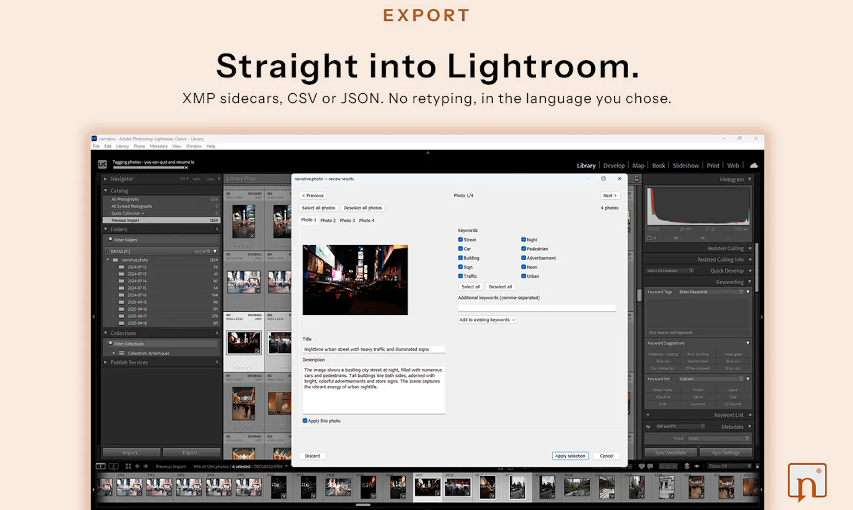Open the Keyword Set Custom dropdown
853x510 pixels.
click(x=711, y=379)
